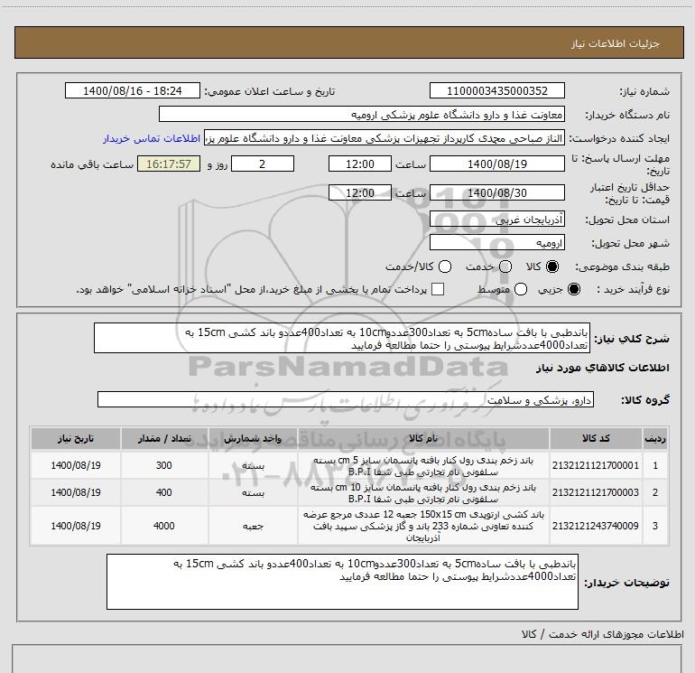Click the response deadline date 1400/08/19 field
This screenshot has width=695, height=673.
496,164
